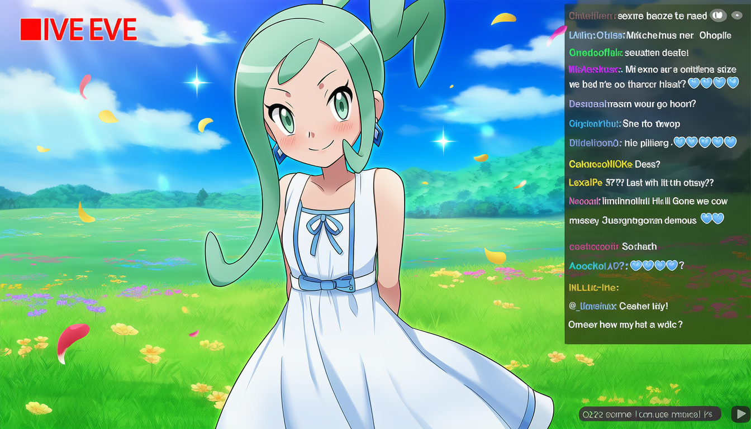This screenshot has height=429, width=751.
Task: Click the send arrow button beside chat input
Action: [x=741, y=414]
